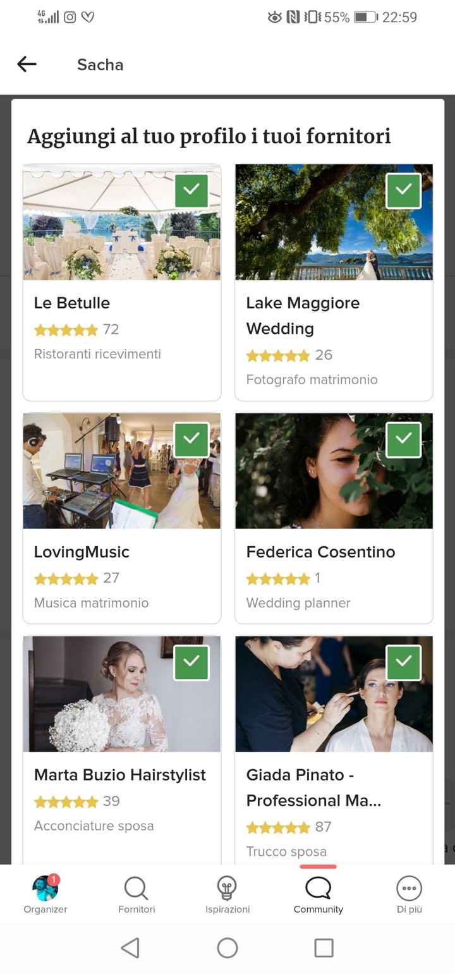Open the Federica Cosentino vendor name

[320, 552]
